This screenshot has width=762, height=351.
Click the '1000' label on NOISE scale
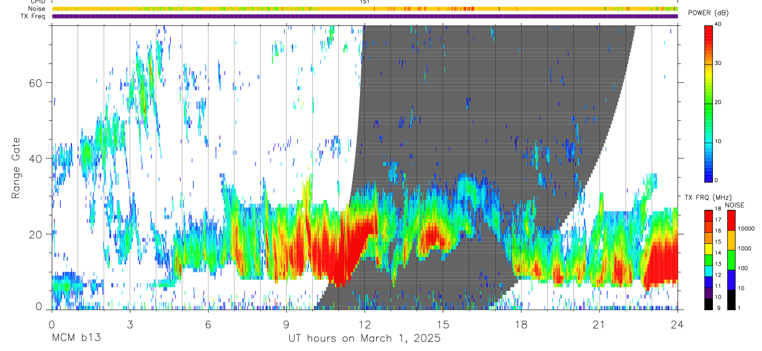[745, 248]
